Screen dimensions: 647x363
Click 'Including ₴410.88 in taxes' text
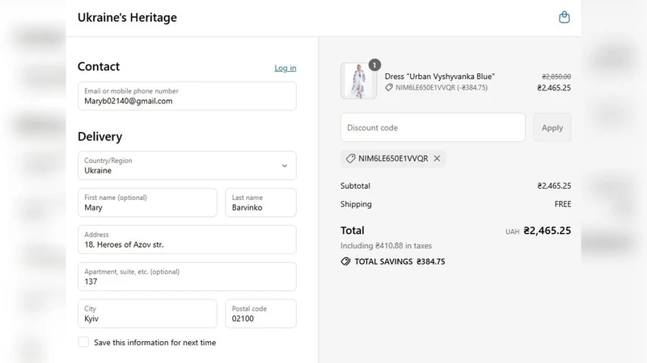pos(386,246)
